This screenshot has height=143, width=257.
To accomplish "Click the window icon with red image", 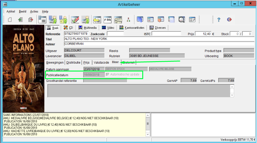I will pyautogui.click(x=151, y=19).
